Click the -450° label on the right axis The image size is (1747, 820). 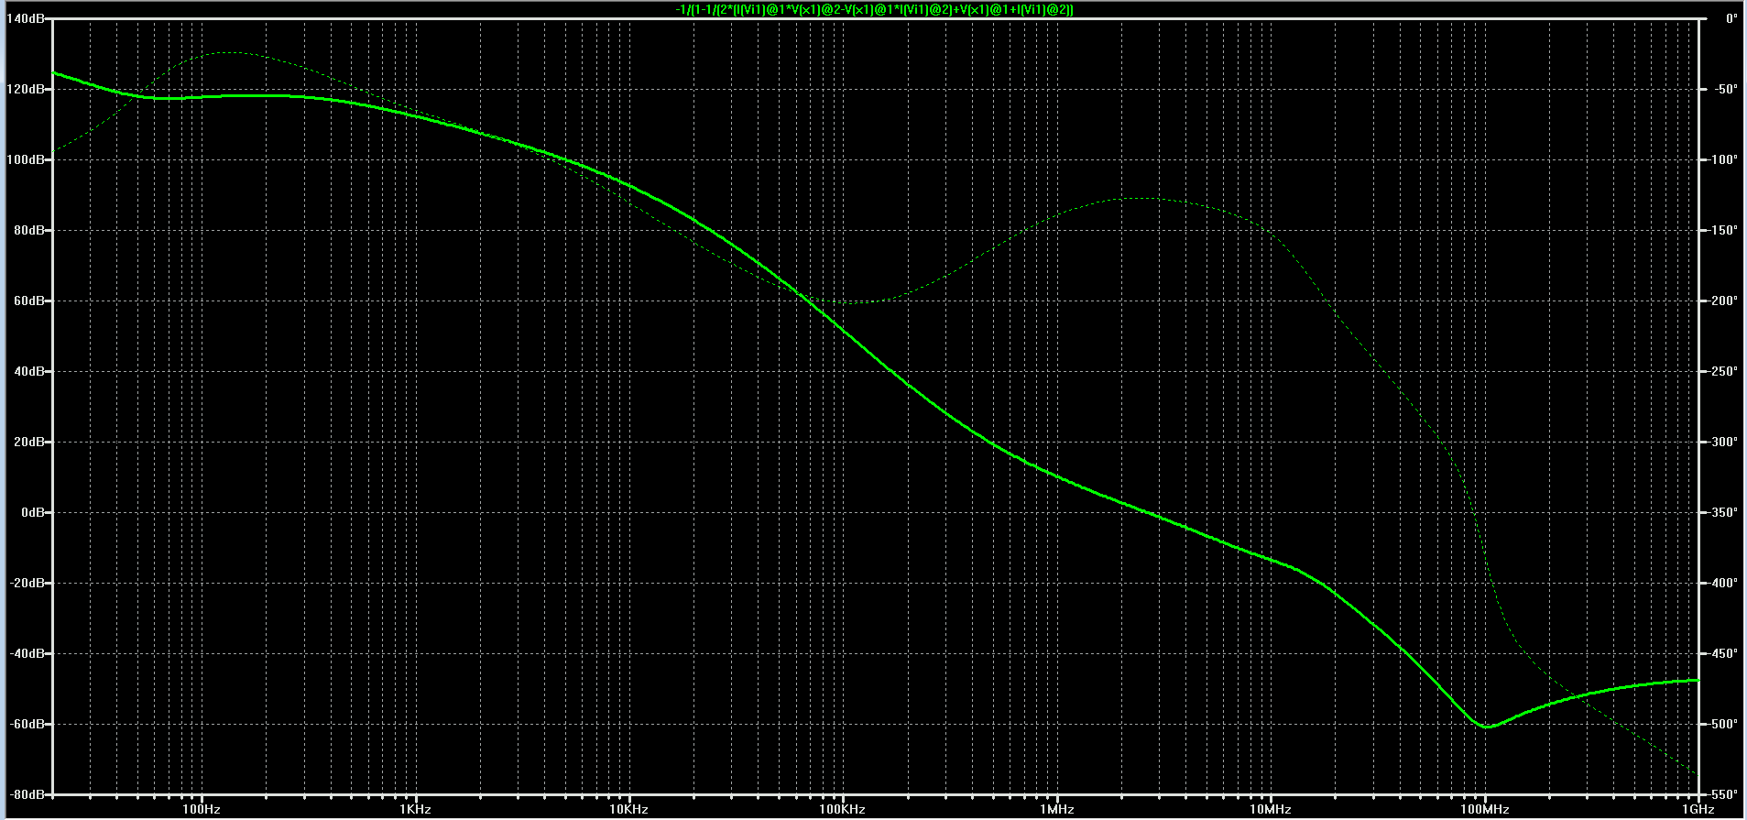click(x=1721, y=653)
